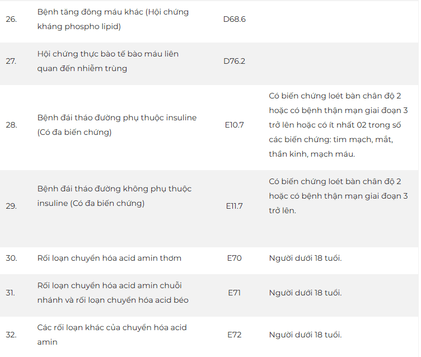Click ICD code D76.2

pos(234,61)
